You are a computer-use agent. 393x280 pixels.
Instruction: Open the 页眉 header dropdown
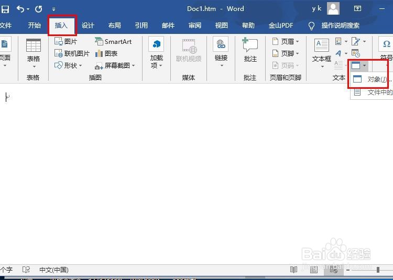[286, 41]
